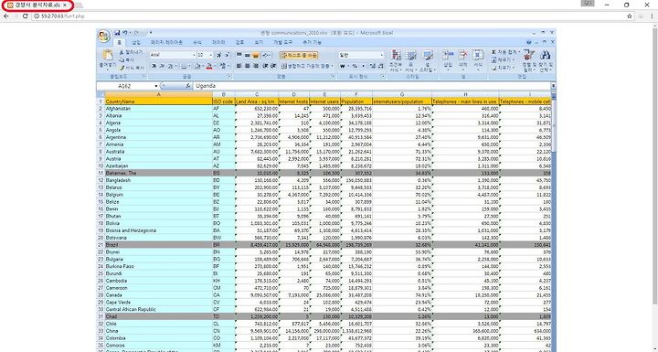Open the font size 10 dropdown
Viewport: 658px width, 352px height.
(x=211, y=55)
